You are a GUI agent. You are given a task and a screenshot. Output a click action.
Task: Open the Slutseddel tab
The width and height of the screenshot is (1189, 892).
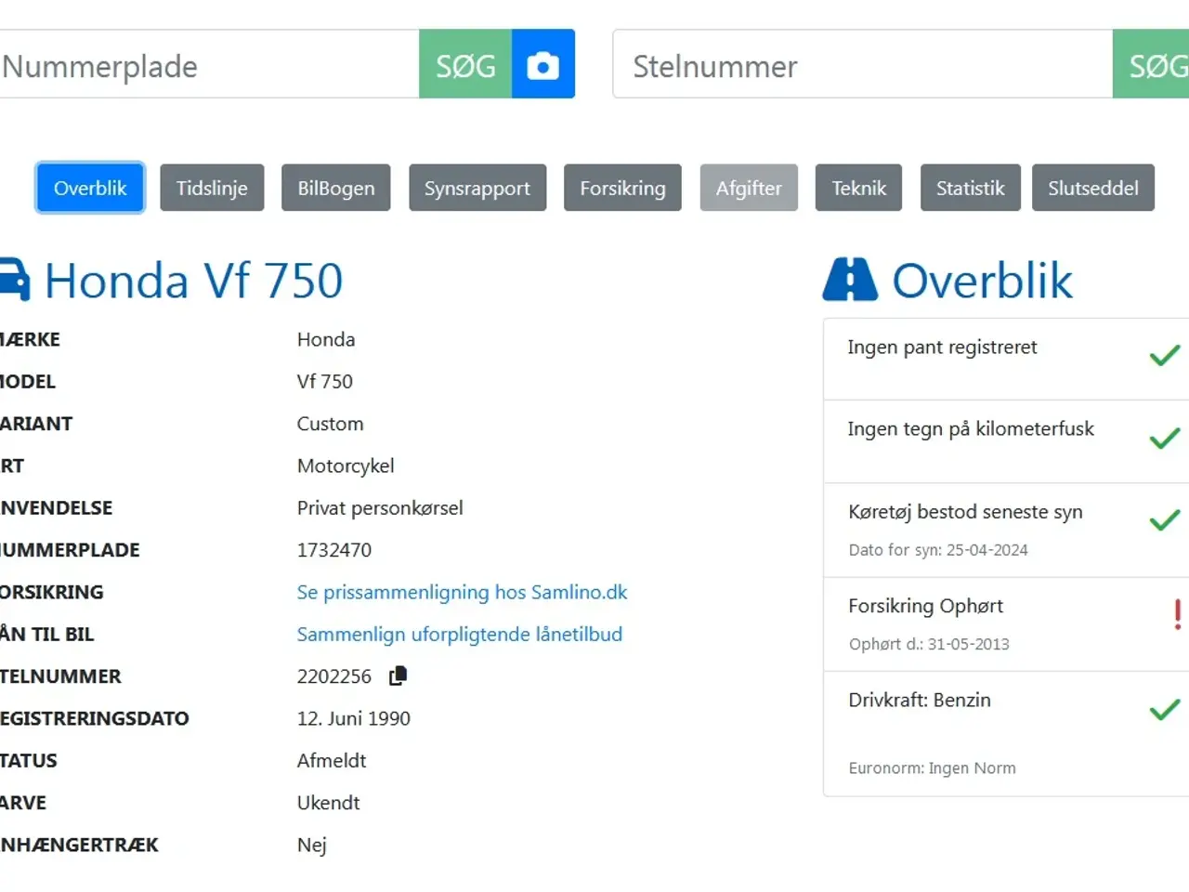coord(1093,188)
